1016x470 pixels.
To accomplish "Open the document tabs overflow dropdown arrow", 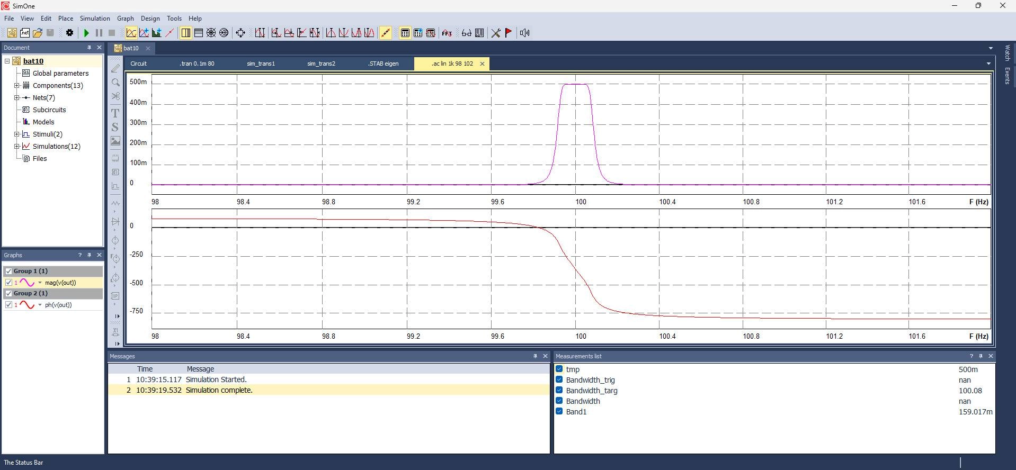I will [991, 48].
